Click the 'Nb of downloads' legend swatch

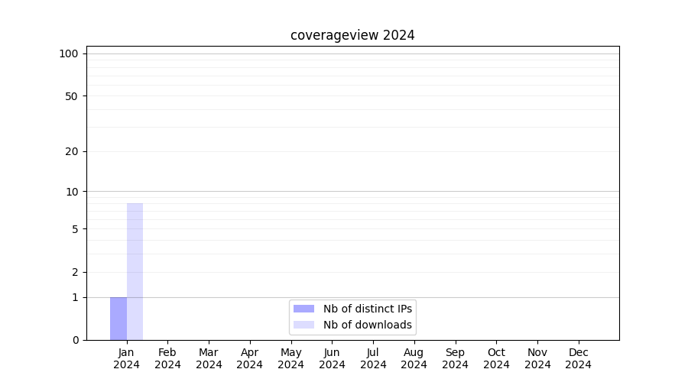[303, 325]
